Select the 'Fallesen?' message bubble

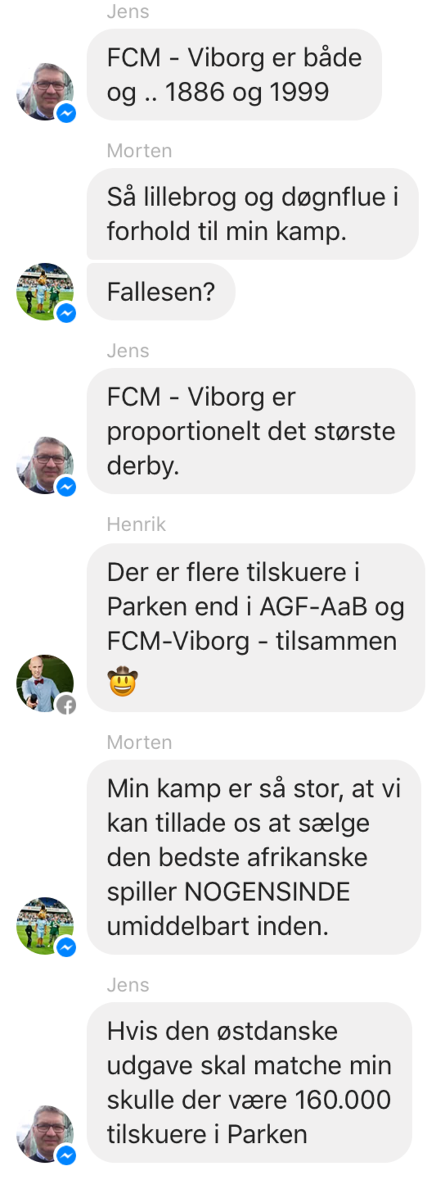pyautogui.click(x=161, y=292)
